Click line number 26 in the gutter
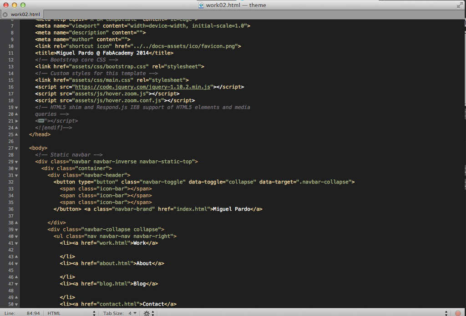 pos(11,141)
